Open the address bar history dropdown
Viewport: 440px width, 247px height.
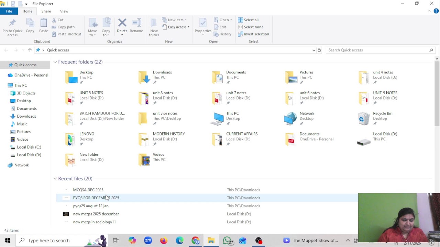(x=313, y=50)
